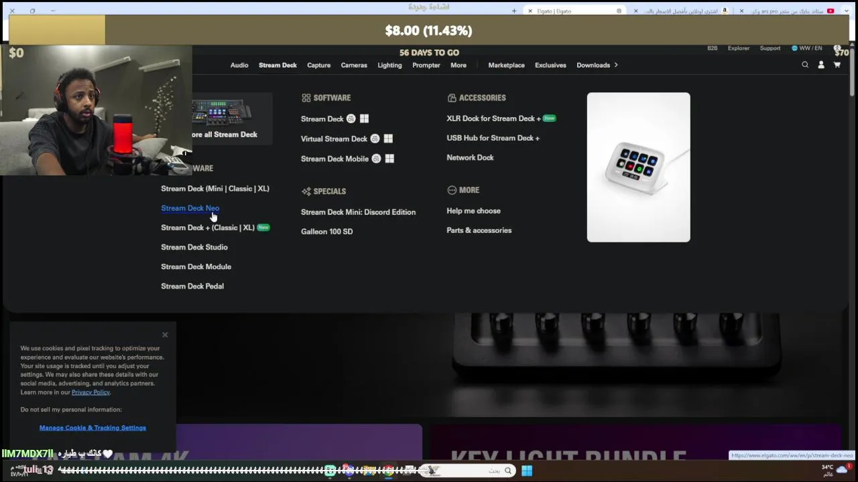This screenshot has width=858, height=482.
Task: Open Stream Deck Mobile link
Action: (x=334, y=159)
